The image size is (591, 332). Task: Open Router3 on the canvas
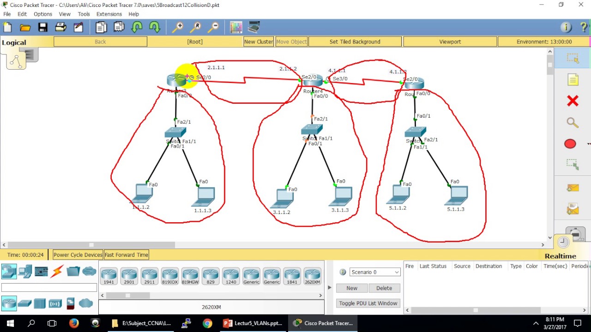(176, 80)
